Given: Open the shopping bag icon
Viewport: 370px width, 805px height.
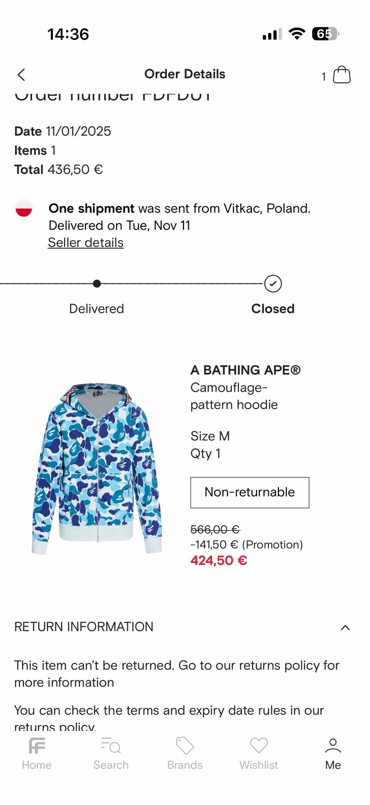Looking at the screenshot, I should pyautogui.click(x=341, y=75).
